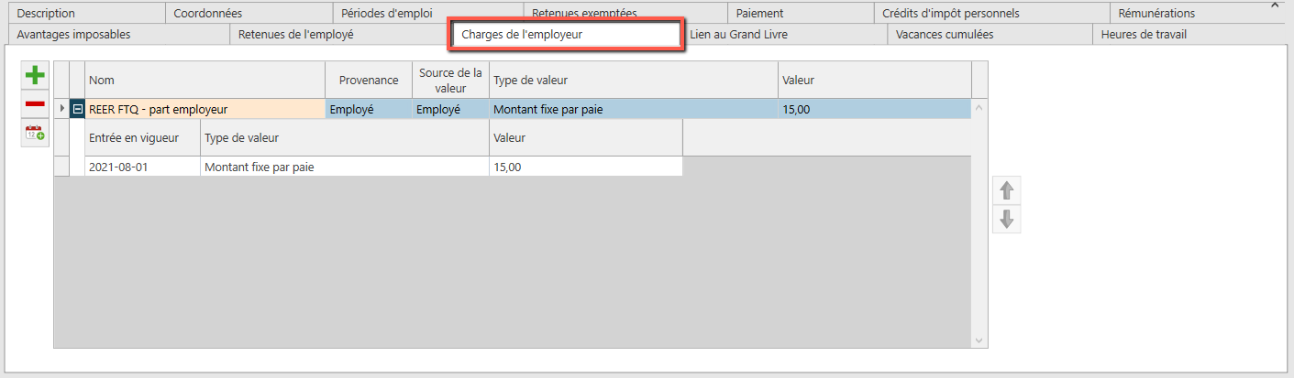Click Entrée en vigueur sub-header

[142, 137]
